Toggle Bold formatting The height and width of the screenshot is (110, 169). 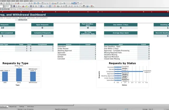[x=14, y=6]
